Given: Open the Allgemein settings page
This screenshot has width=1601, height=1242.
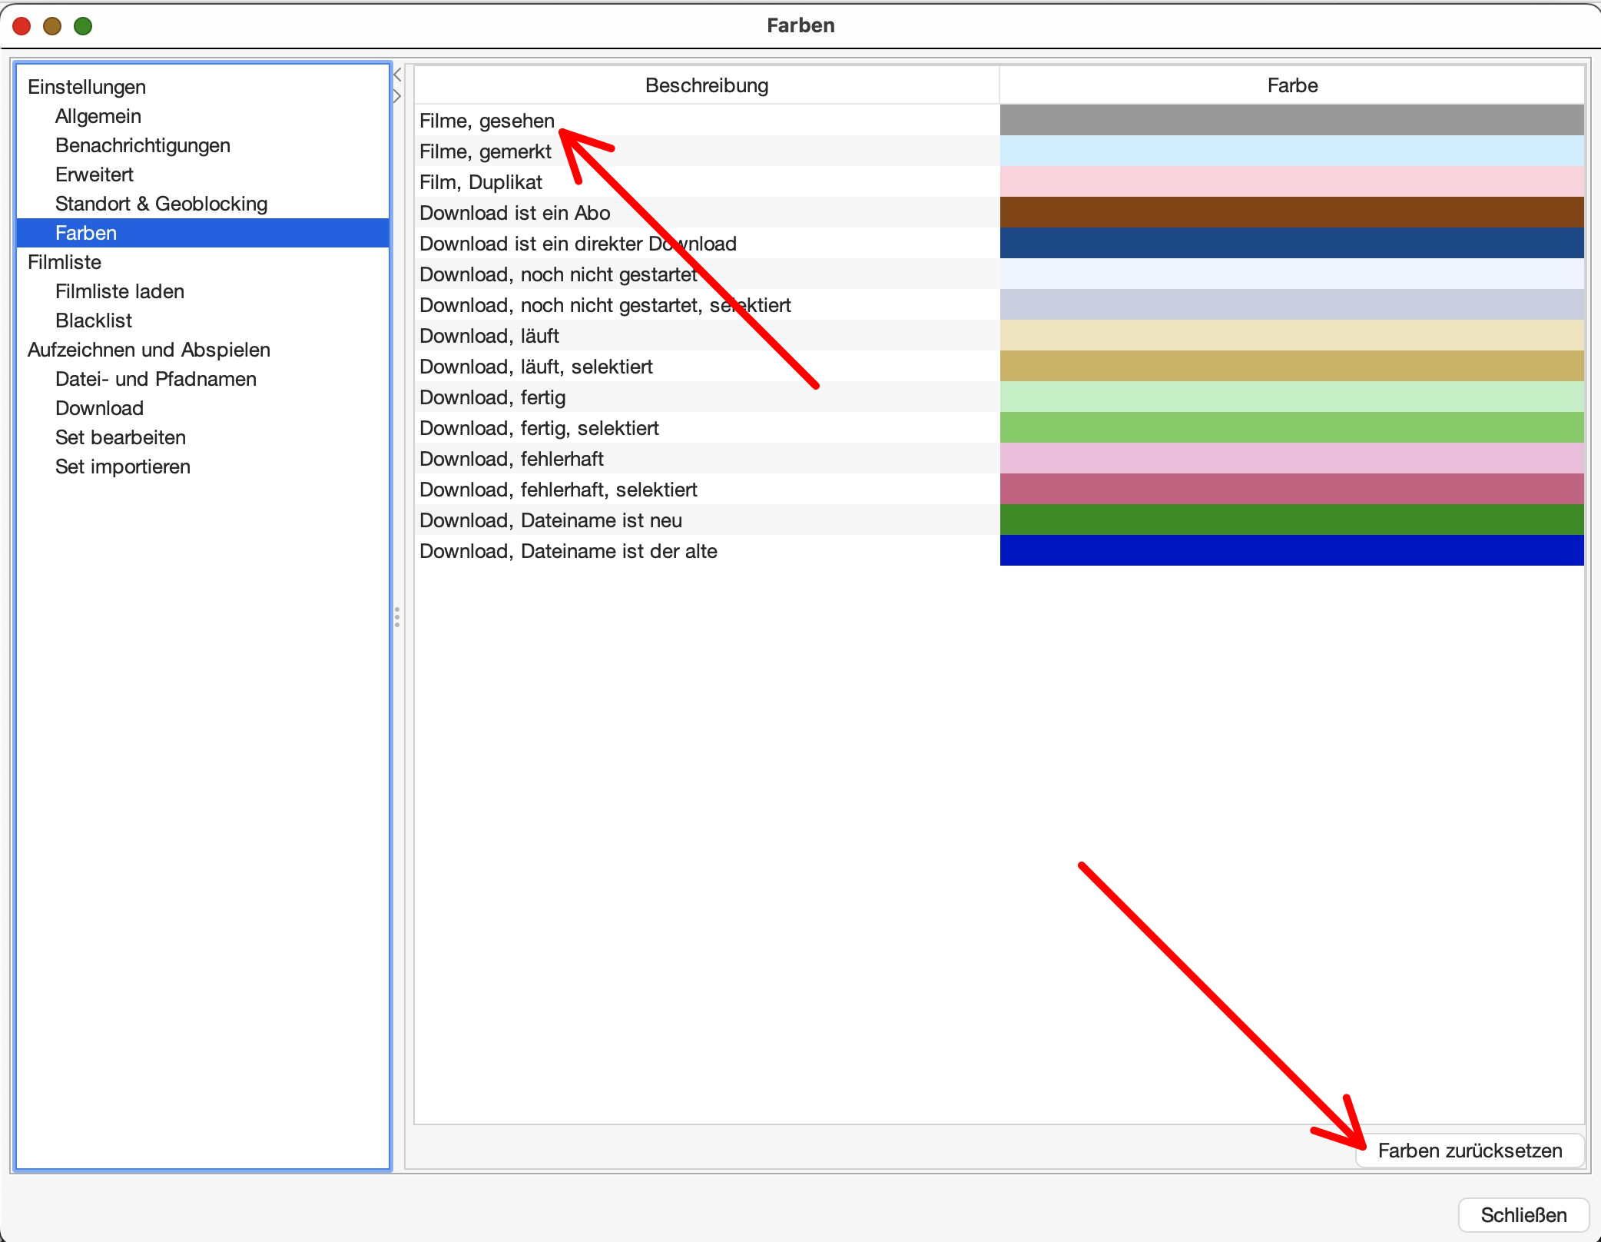Looking at the screenshot, I should coord(98,116).
